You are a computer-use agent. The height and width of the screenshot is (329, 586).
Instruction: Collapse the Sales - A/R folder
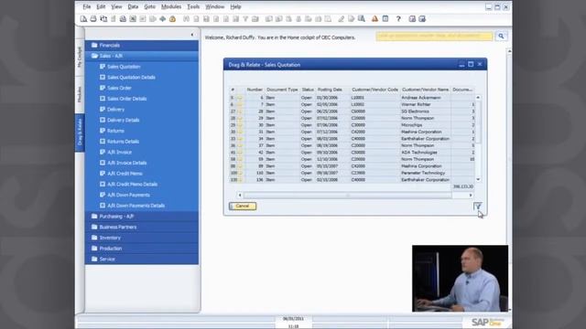pos(142,56)
